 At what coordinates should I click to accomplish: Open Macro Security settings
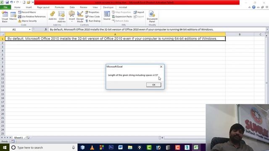coord(27,21)
